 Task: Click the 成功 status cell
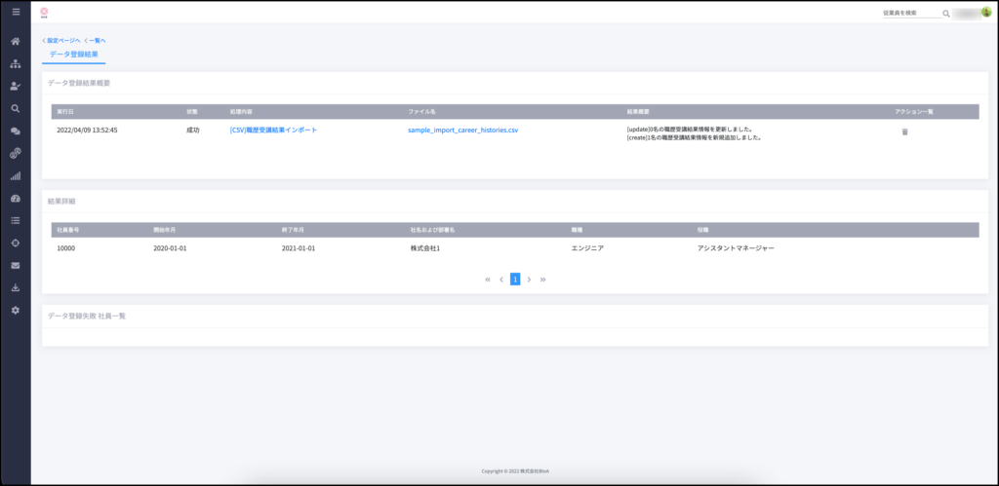click(192, 130)
